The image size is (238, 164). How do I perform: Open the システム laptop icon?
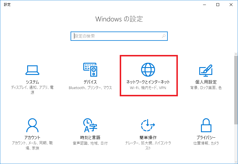(32, 70)
